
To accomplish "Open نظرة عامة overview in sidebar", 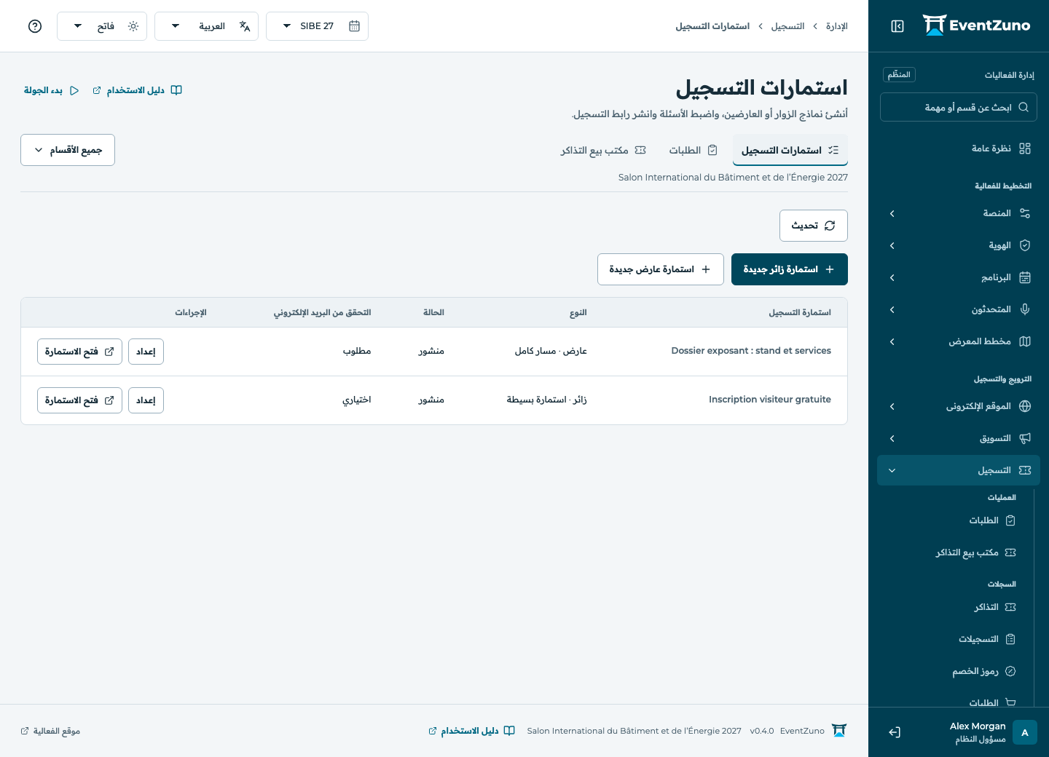I will [959, 148].
